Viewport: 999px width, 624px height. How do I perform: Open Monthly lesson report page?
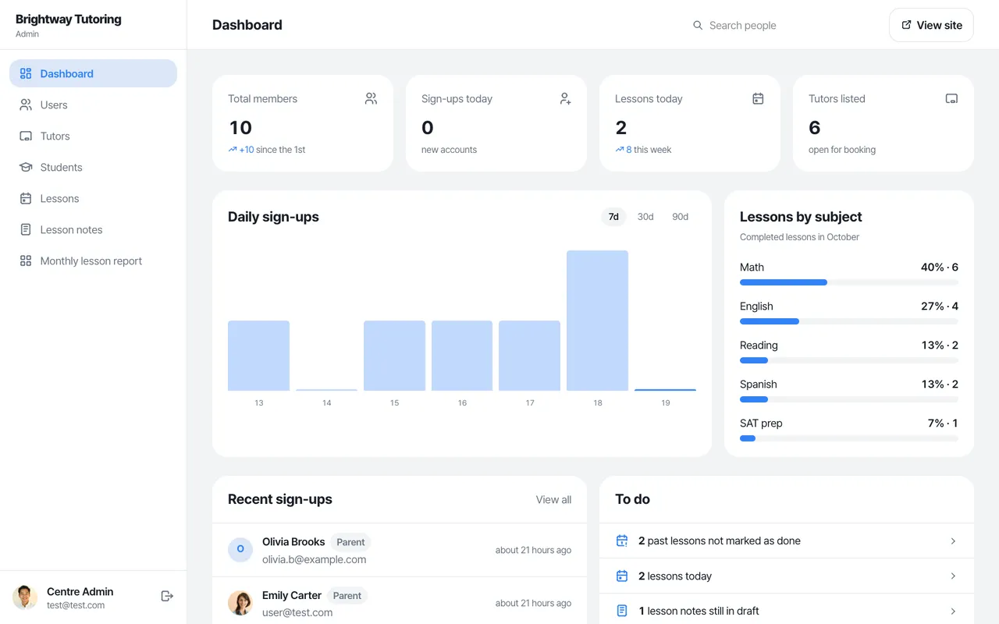click(93, 261)
